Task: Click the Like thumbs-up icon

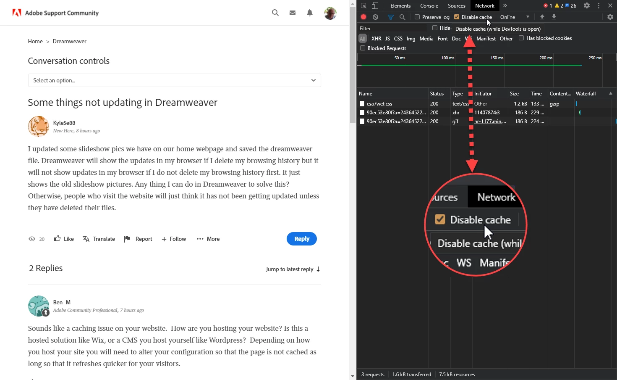Action: click(57, 238)
